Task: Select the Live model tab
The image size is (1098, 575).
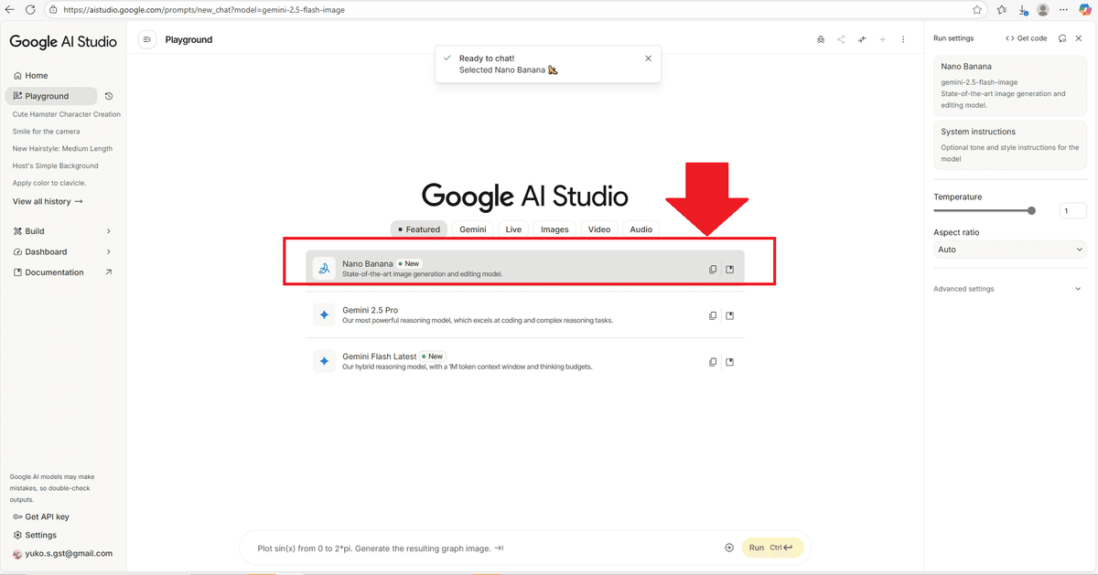Action: 513,229
